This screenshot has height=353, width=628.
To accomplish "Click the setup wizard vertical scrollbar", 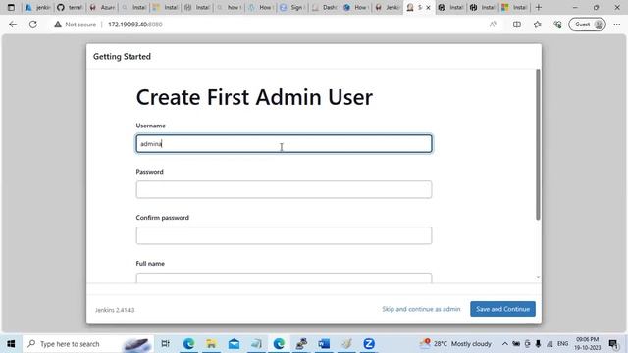I will [538, 144].
